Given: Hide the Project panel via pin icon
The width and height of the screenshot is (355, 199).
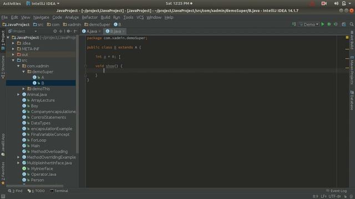Looking at the screenshot, I should (x=75, y=32).
